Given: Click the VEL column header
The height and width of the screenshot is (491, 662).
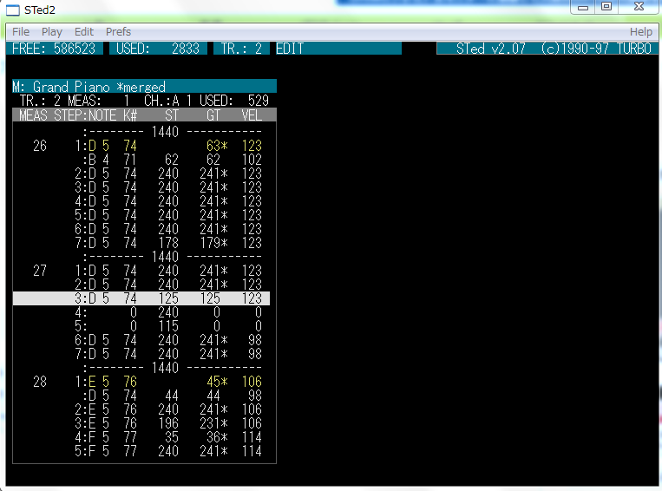Looking at the screenshot, I should click(251, 115).
